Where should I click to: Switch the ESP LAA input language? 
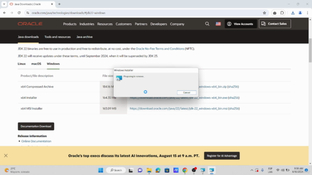(x=270, y=170)
